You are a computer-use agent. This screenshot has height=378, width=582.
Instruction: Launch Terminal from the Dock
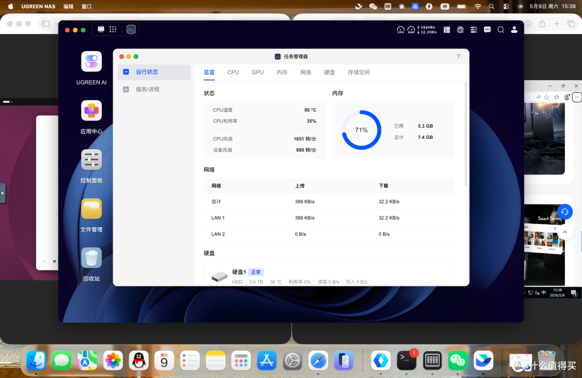406,360
